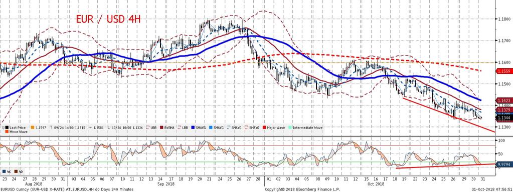Click the 09/24 14:00 1.1815 high marker legend
513x192 pixels.
tap(68, 128)
